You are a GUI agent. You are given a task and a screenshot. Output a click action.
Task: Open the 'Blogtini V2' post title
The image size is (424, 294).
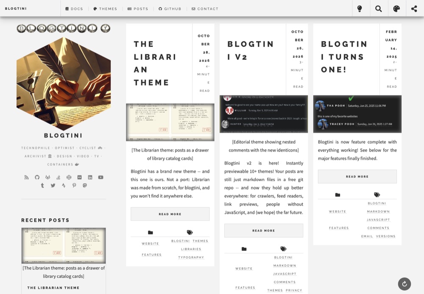coord(251,50)
